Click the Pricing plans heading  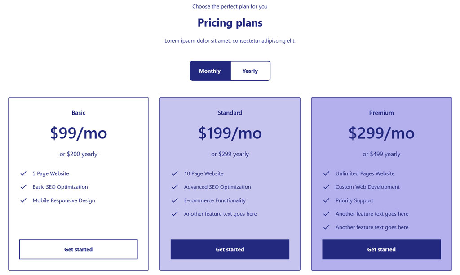tap(230, 22)
